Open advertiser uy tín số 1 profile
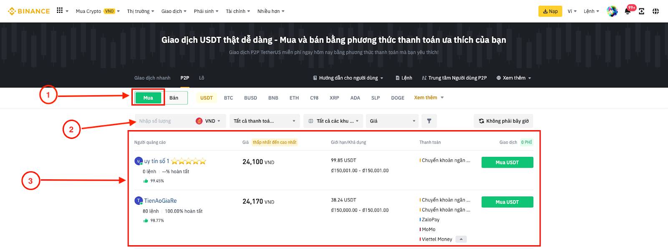Screen dimensions: 668x249 pyautogui.click(x=157, y=161)
